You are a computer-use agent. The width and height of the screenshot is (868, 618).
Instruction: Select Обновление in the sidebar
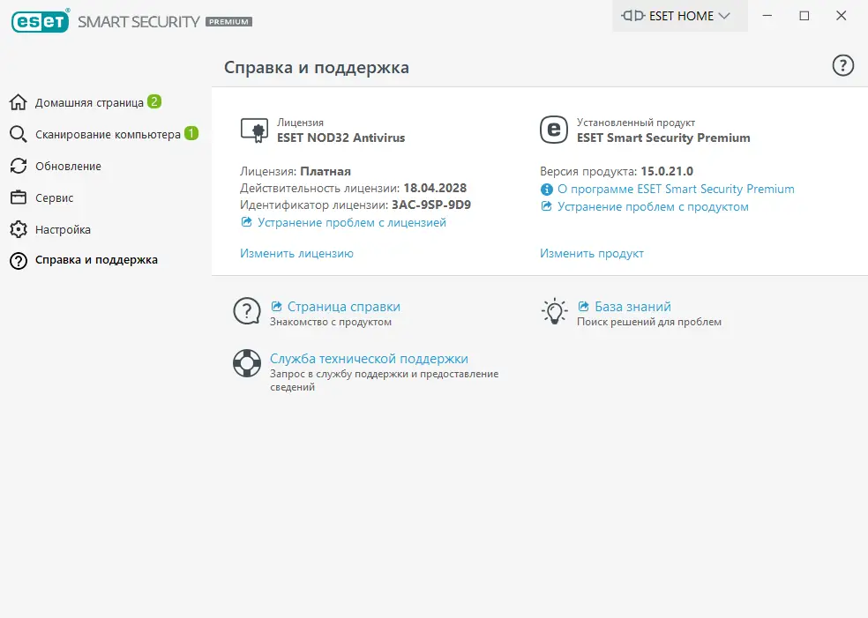(68, 166)
